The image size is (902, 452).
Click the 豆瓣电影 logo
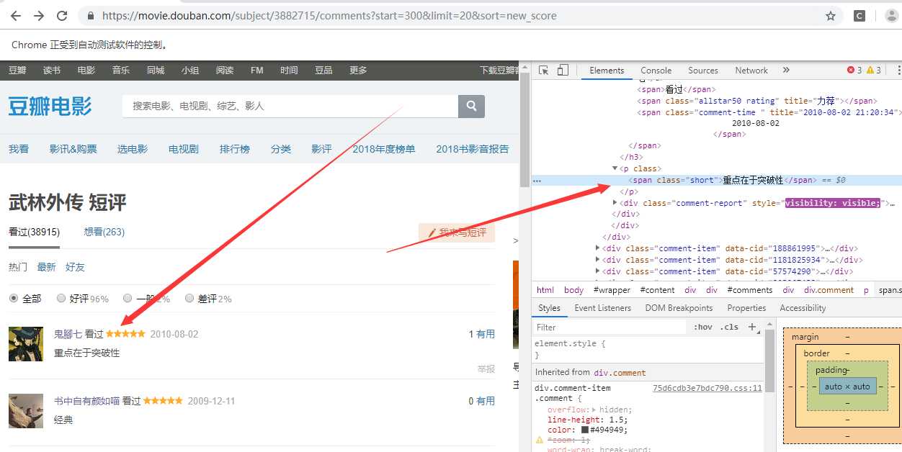point(50,106)
